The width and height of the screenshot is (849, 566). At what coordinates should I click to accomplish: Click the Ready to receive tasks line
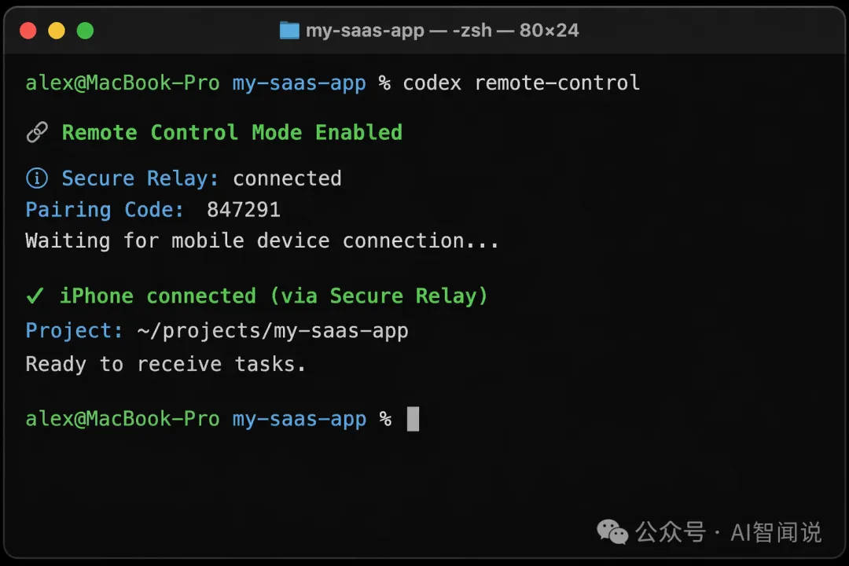pos(166,364)
